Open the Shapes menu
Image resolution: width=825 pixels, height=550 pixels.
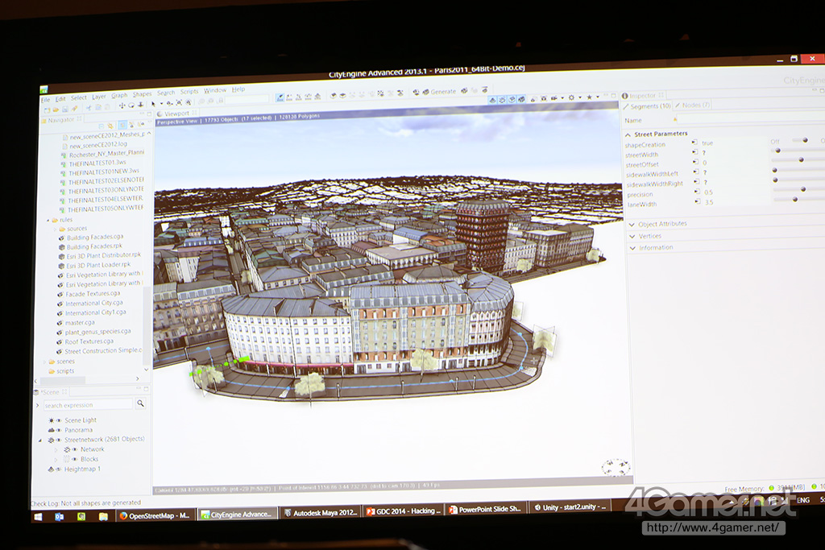pyautogui.click(x=142, y=93)
